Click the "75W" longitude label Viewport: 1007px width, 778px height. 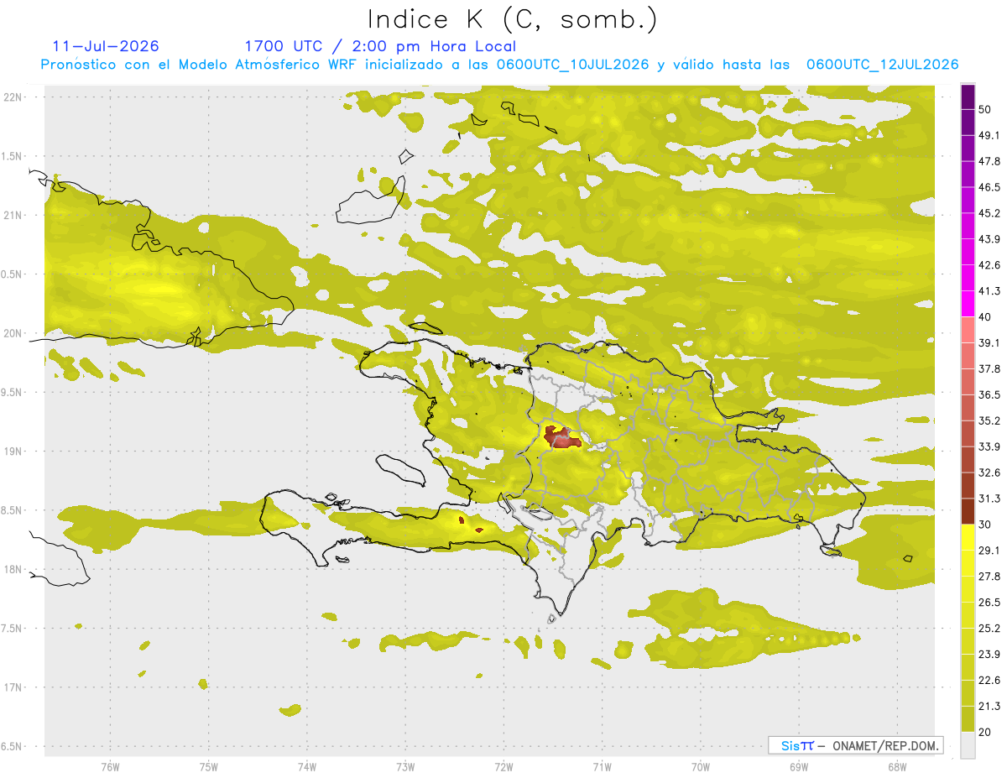208,766
